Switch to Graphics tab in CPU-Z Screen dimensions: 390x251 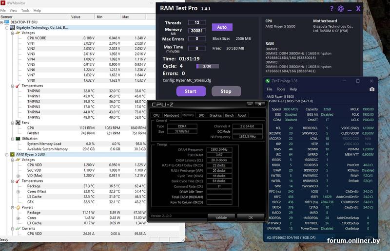215,115
